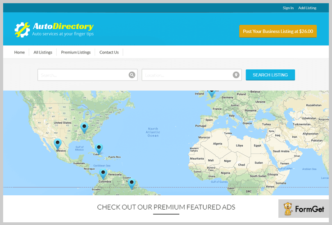
Task: Click the magnifier icon in Search field
Action: click(132, 75)
